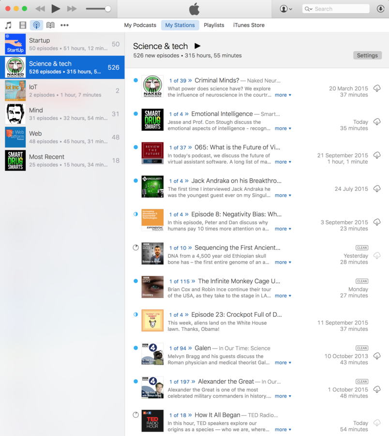Viewport: 389px width, 436px height.
Task: Open '1 of 115' episode list link
Action: tap(182, 281)
